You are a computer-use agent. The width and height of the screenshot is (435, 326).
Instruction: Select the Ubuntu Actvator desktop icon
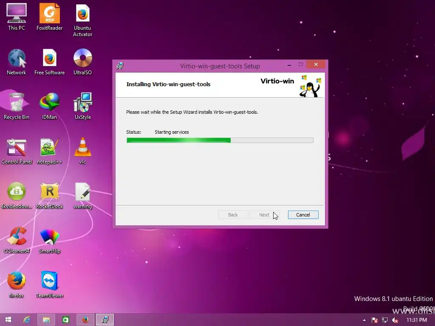[82, 20]
